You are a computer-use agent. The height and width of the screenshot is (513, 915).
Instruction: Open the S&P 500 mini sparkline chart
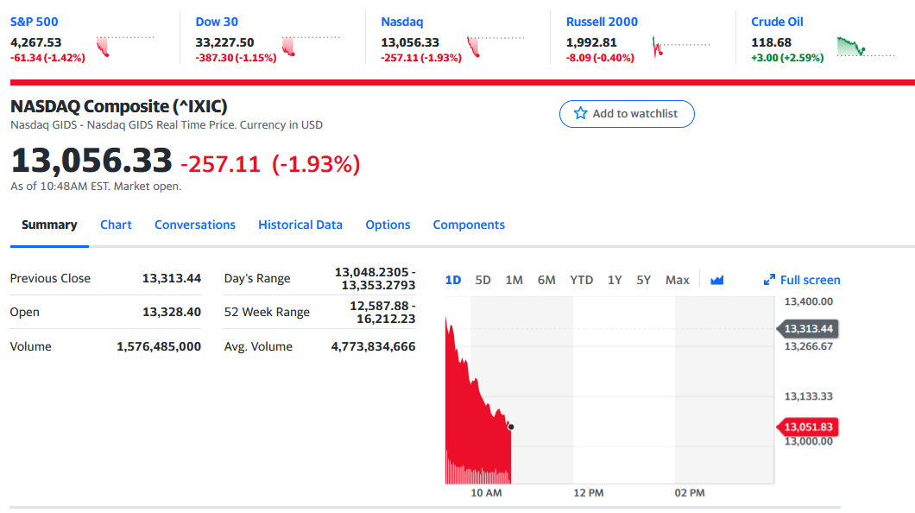coord(125,46)
